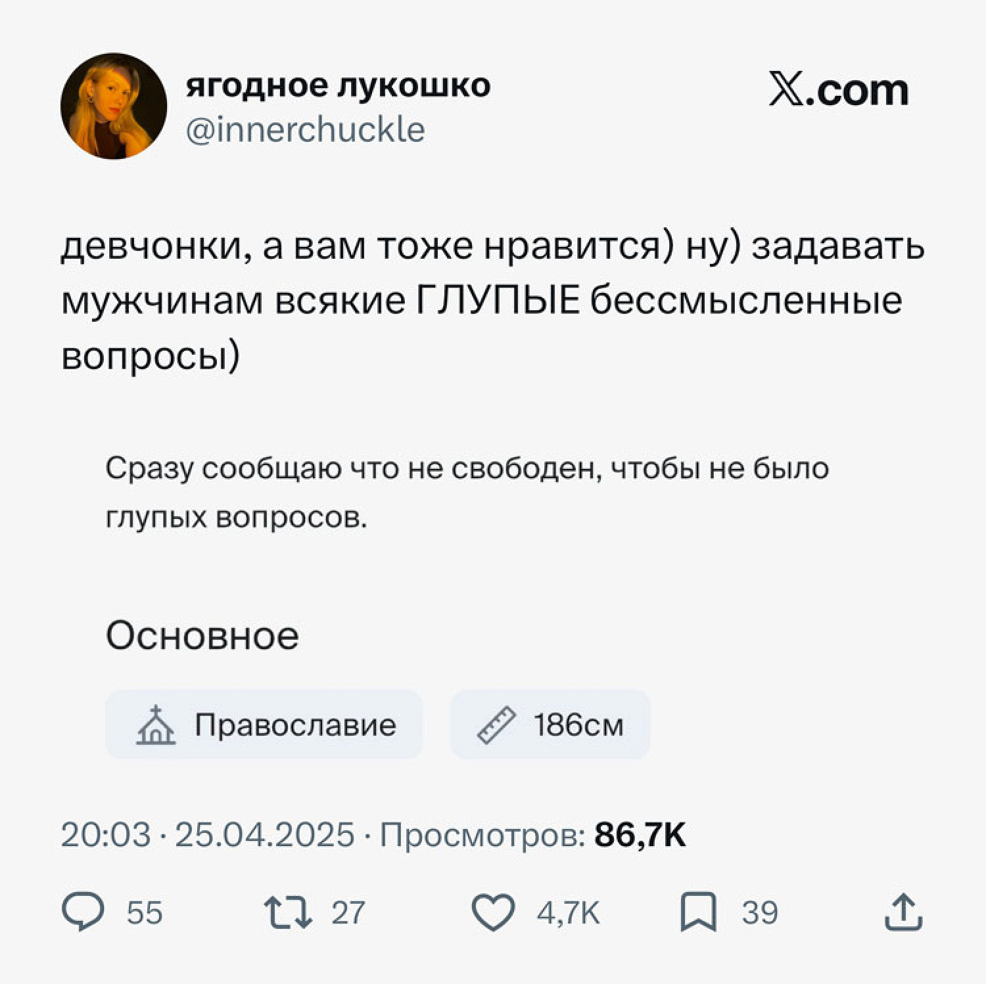
Task: Select the Православие tag chip
Action: click(264, 725)
